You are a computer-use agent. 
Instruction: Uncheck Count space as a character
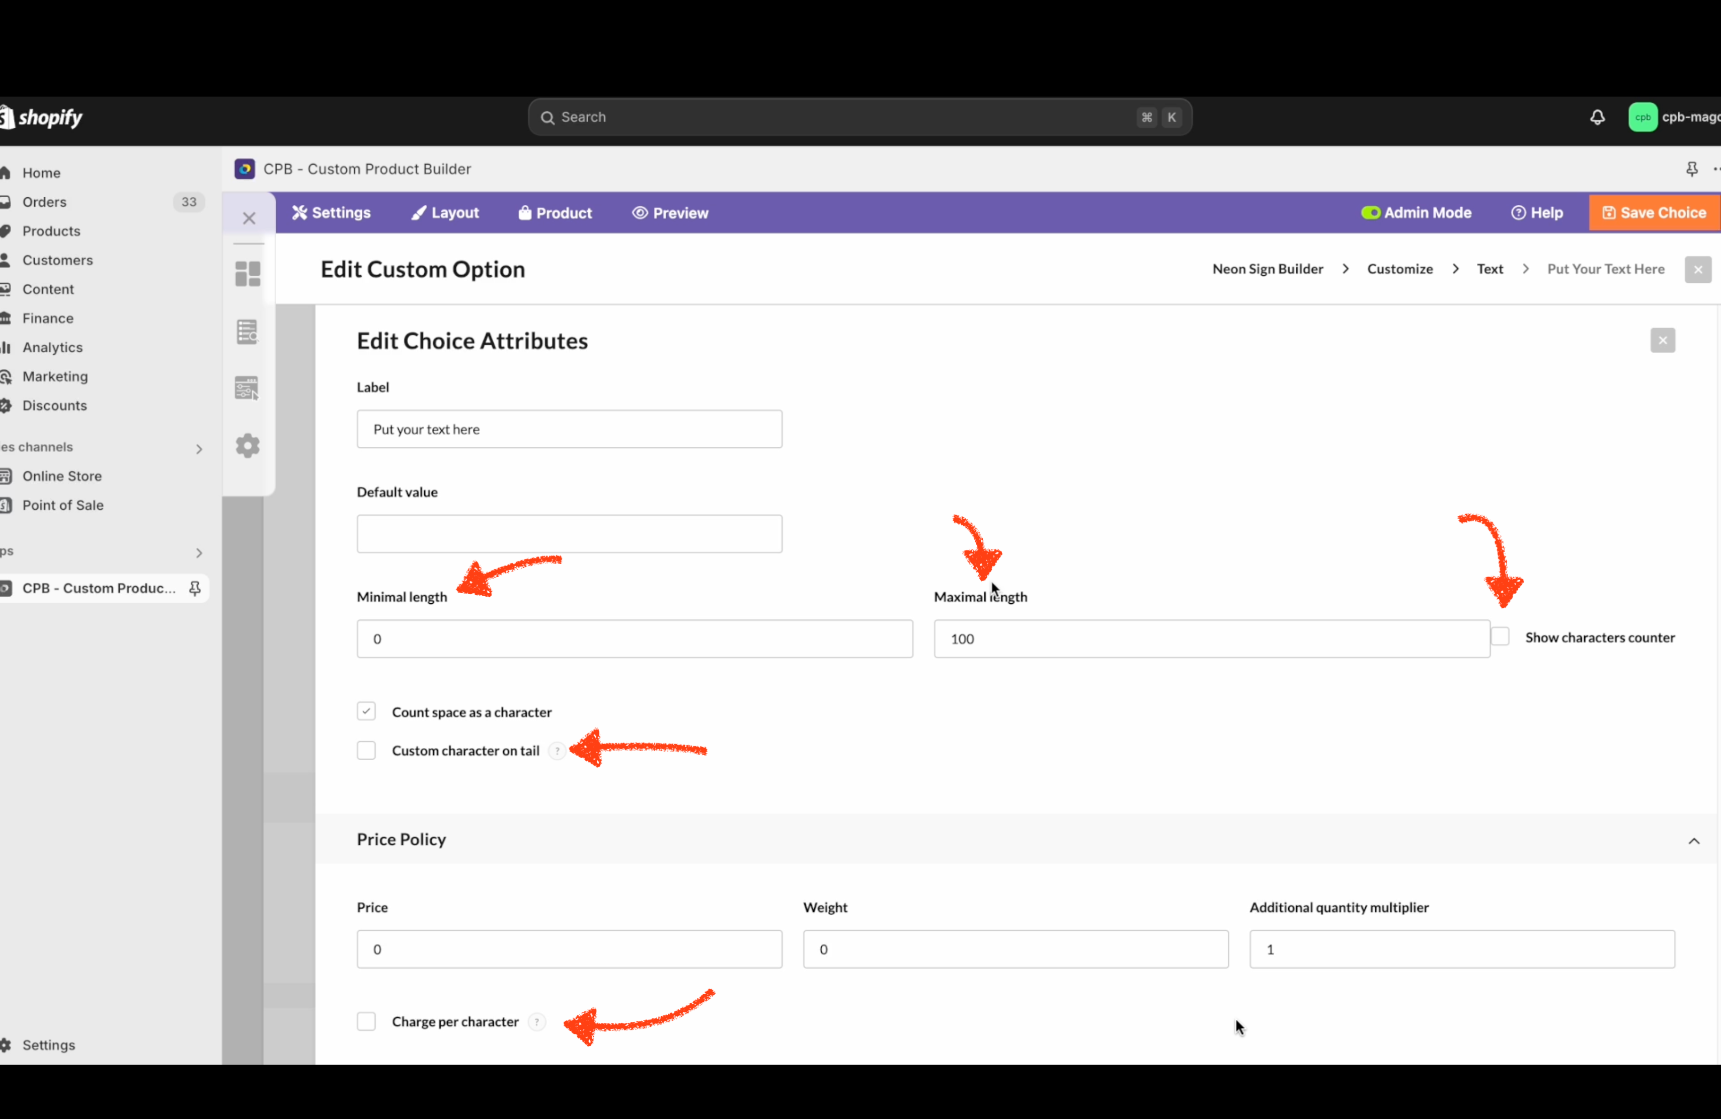366,711
